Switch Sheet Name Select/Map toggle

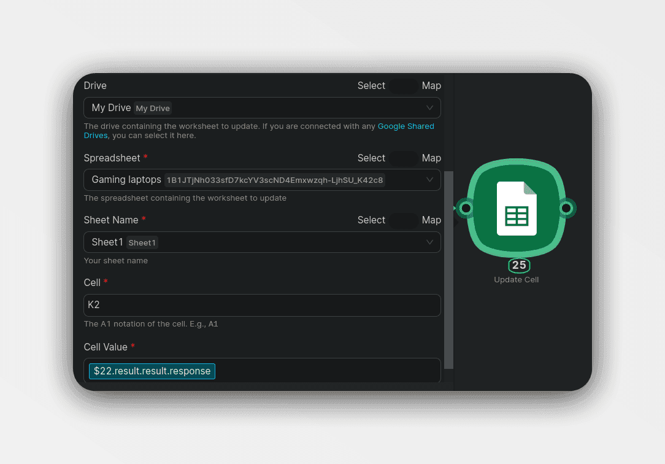403,220
